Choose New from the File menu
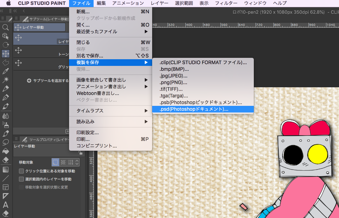Viewport: 339px width, 218px height. 110,12
